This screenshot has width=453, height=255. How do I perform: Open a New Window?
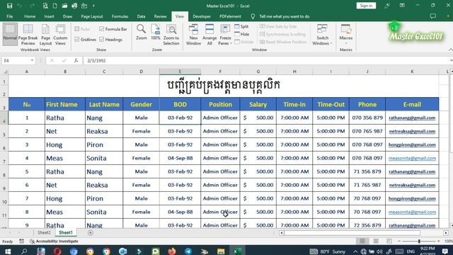[x=193, y=35]
